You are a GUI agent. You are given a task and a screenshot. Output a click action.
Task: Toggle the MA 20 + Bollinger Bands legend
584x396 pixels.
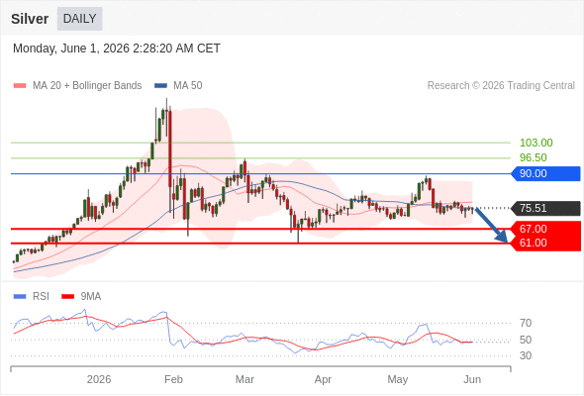tap(87, 86)
